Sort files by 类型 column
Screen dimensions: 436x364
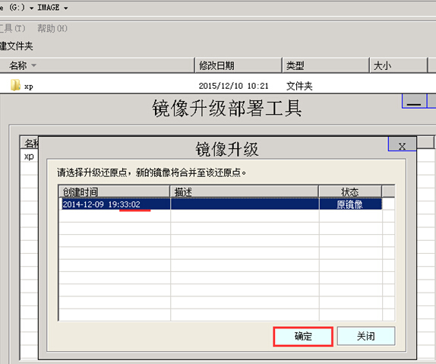click(x=325, y=65)
